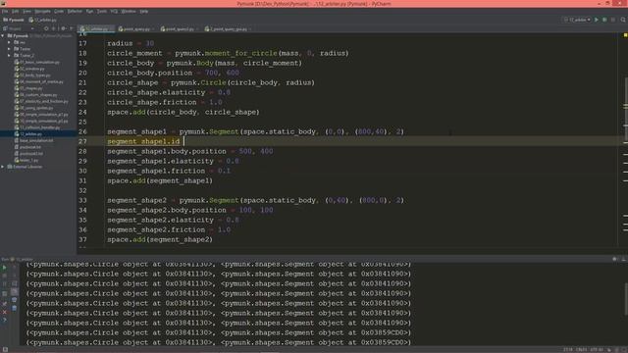Open the Run menu
Screen dimensions: 628x353
(x=89, y=11)
